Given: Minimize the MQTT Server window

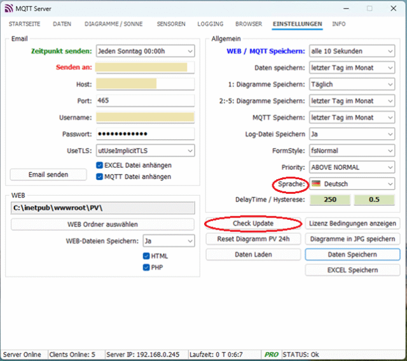Looking at the screenshot, I should (x=346, y=8).
